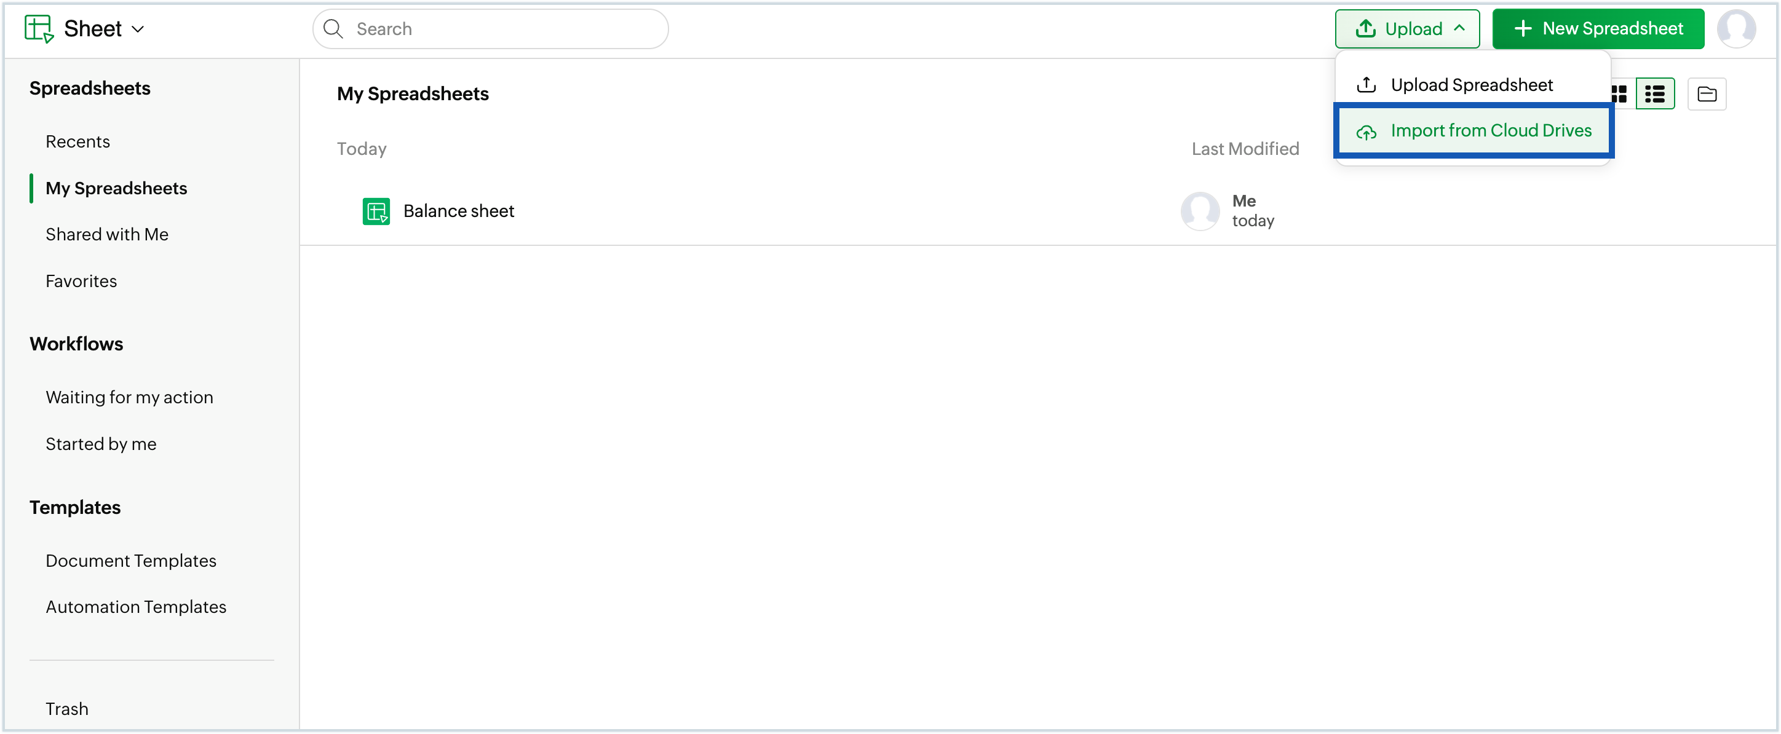Expand the Sheet app switcher dropdown

[138, 28]
